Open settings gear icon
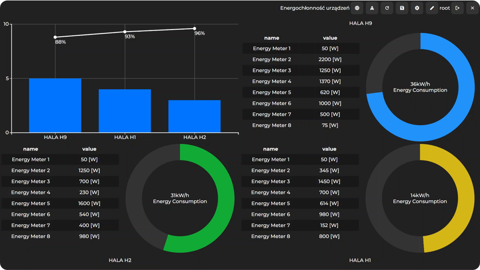Image resolution: width=480 pixels, height=270 pixels. coord(417,8)
